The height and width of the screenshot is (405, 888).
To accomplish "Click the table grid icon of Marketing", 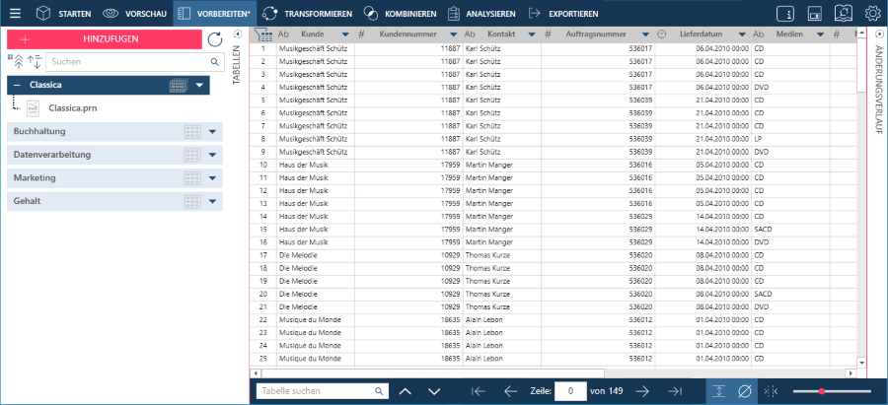I will 192,178.
